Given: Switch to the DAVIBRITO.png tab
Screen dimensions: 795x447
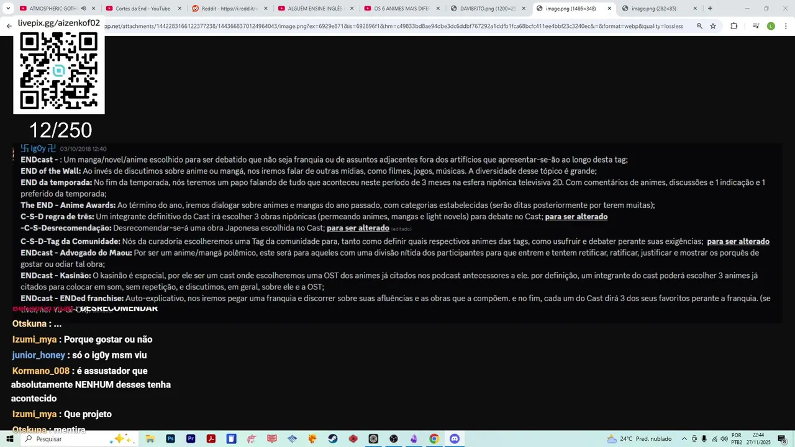Looking at the screenshot, I should [x=488, y=9].
